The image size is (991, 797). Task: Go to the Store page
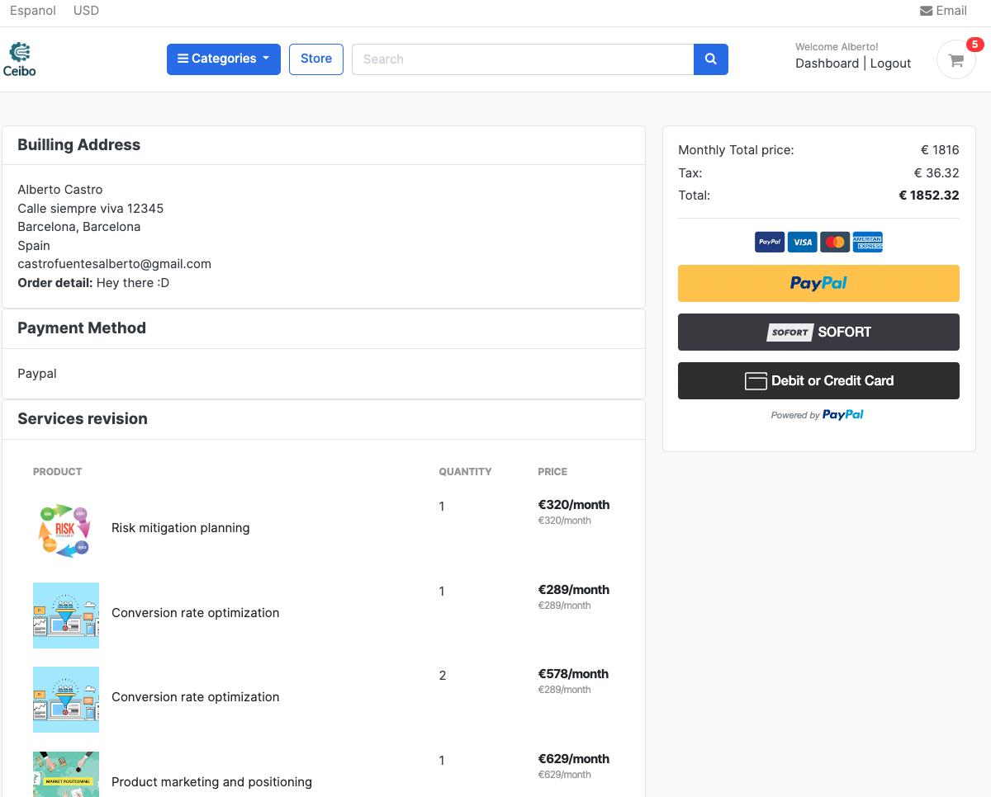[316, 59]
